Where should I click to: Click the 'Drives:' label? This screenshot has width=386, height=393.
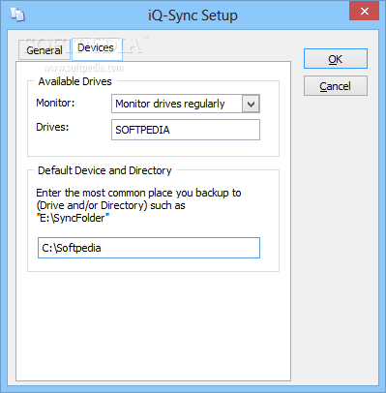(x=52, y=127)
